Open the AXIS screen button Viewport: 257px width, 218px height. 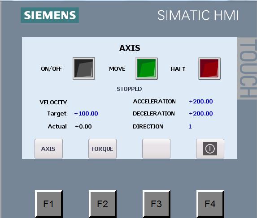pyautogui.click(x=48, y=149)
